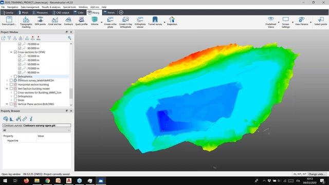Switch to the CAD output ribbon tab
The width and height of the screenshot is (329, 185).
coord(61,12)
